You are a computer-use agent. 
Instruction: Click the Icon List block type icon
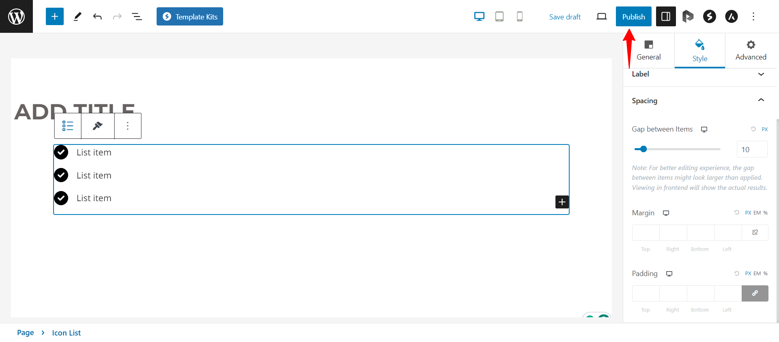pyautogui.click(x=68, y=126)
